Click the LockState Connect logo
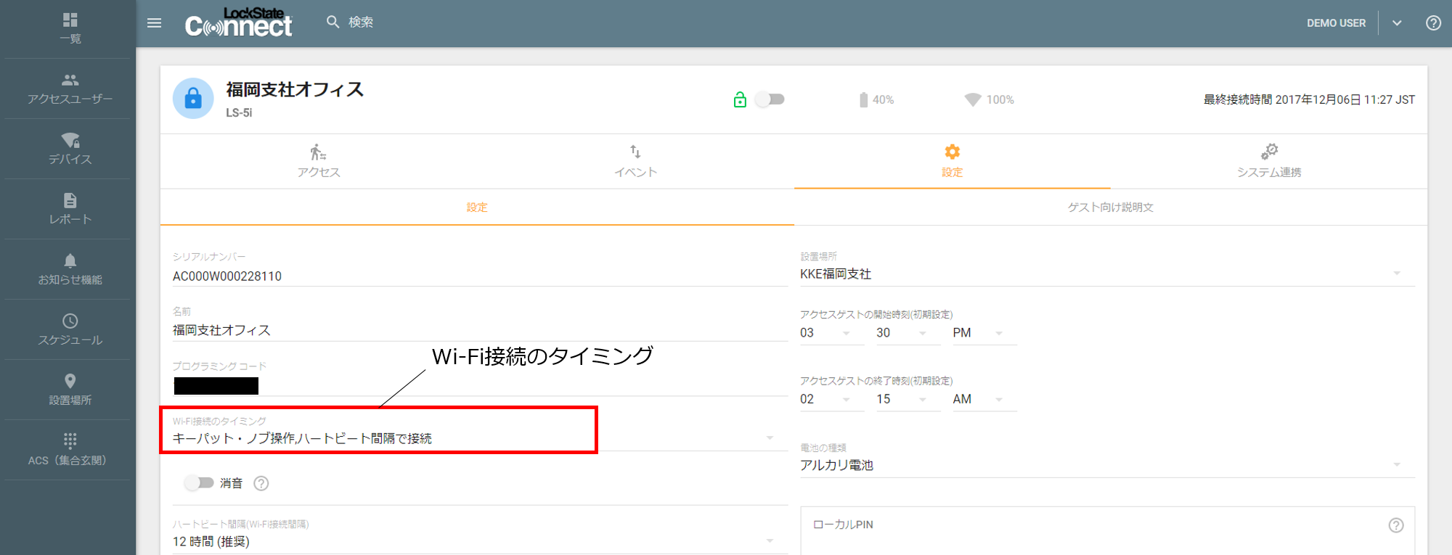The width and height of the screenshot is (1452, 555). pyautogui.click(x=238, y=23)
